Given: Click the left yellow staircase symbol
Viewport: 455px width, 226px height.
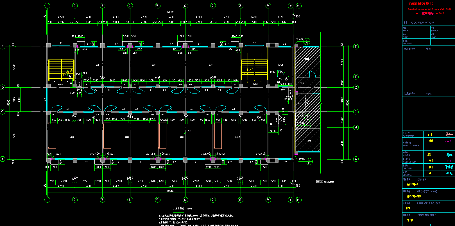Looking at the screenshot, I should pos(61,70).
